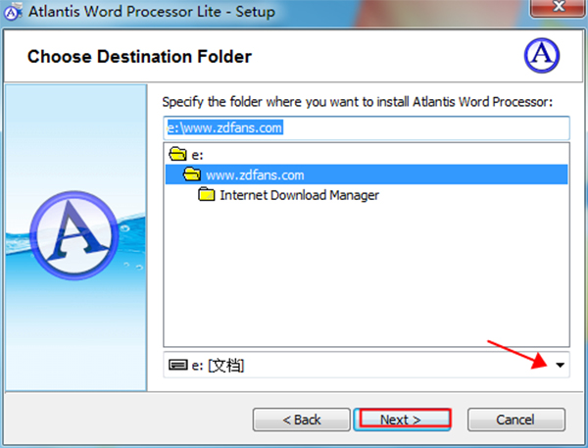Image resolution: width=588 pixels, height=448 pixels.
Task: Click the open folder icon beside e:
Action: pos(177,155)
